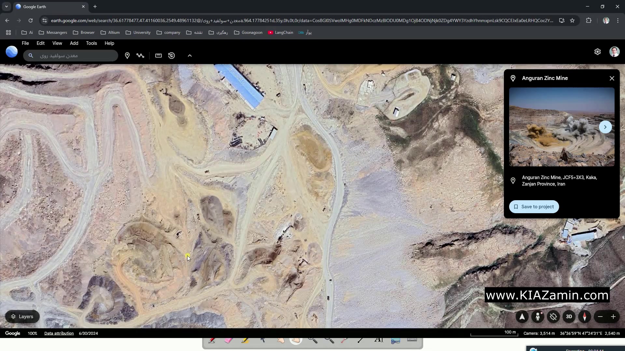Open the Layers panel
Screen dimensions: 625x351
click(x=22, y=317)
